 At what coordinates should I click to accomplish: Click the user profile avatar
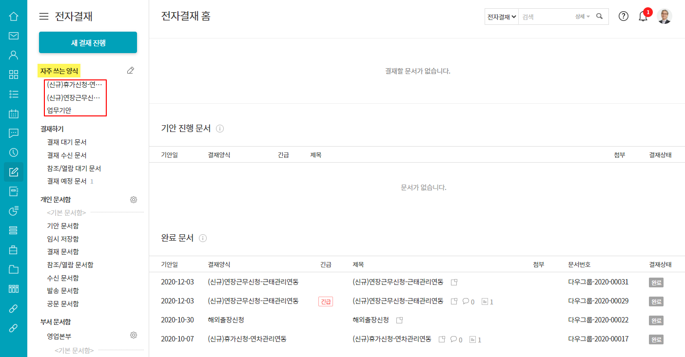(664, 16)
